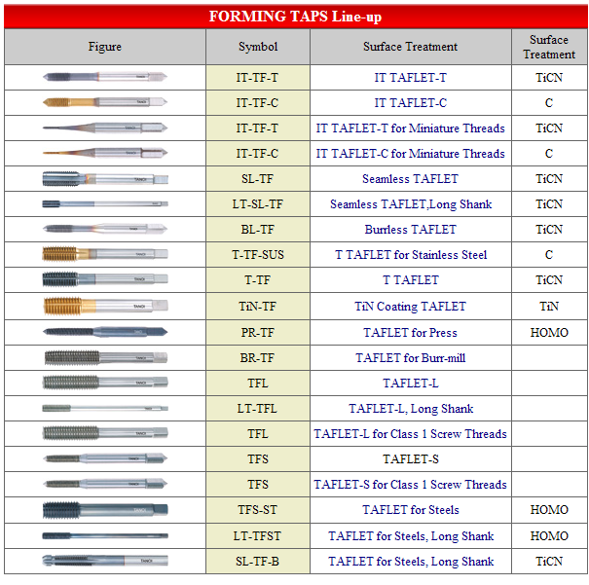Viewport: 589px width, 585px height.
Task: Select the 'TFS-ST' symbol cell
Action: pos(258,509)
